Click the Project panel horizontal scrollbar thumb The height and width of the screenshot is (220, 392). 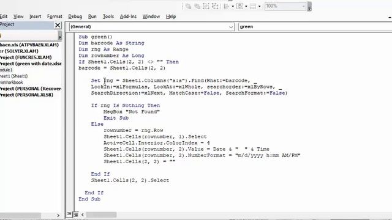click(x=20, y=215)
